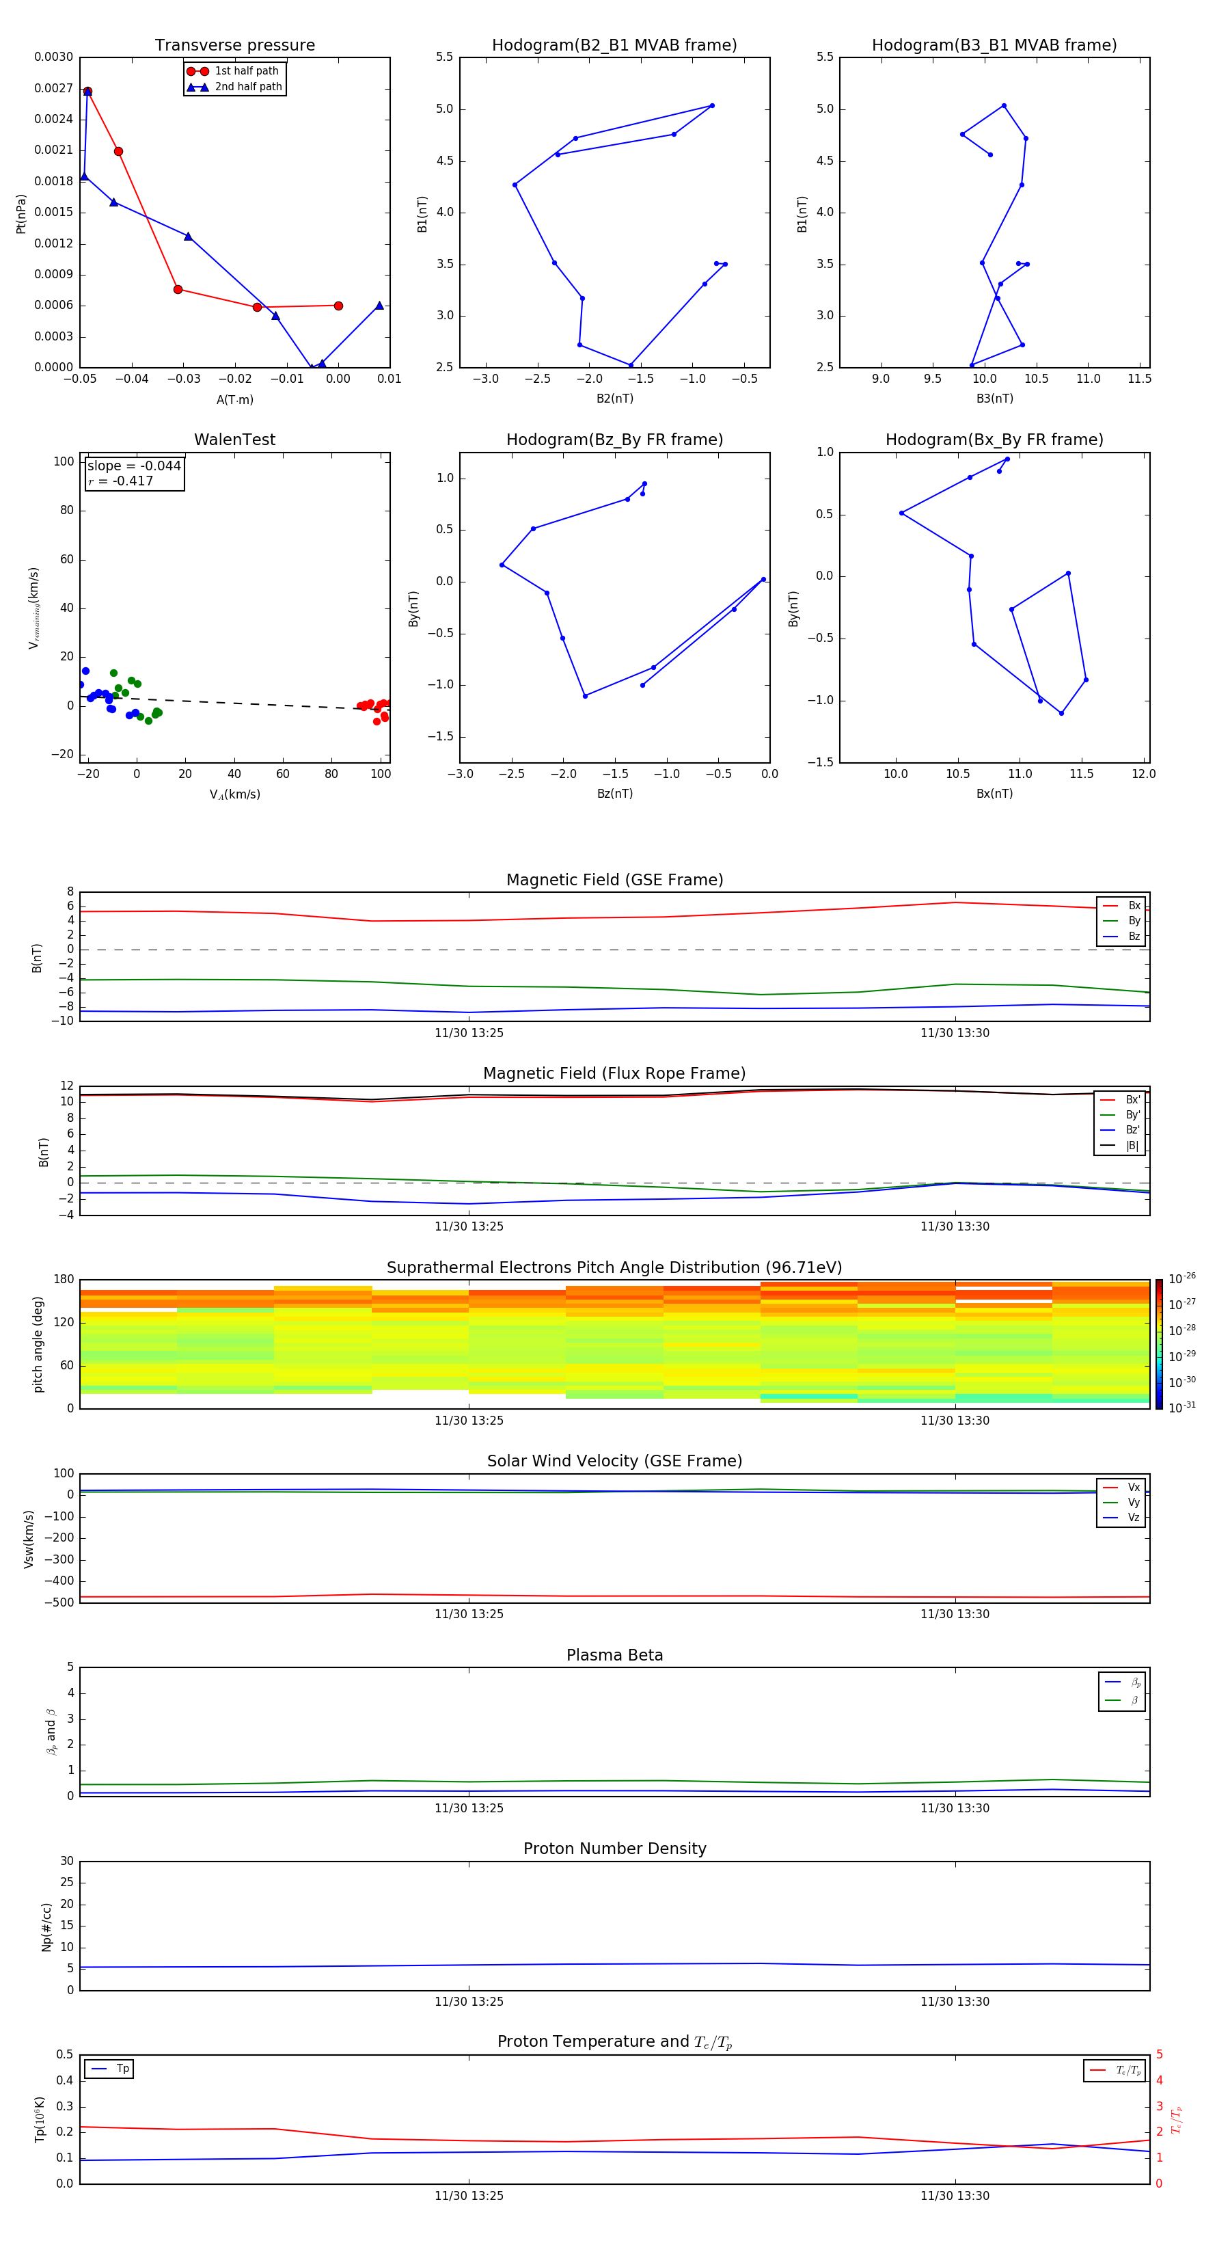This screenshot has width=1230, height=2256.
Task: Select the Vy legend entry
Action: pyautogui.click(x=1121, y=1502)
